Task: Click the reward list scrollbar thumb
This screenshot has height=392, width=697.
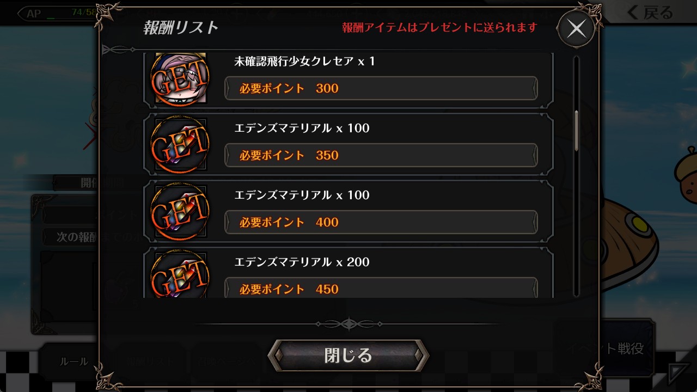Action: (x=577, y=131)
